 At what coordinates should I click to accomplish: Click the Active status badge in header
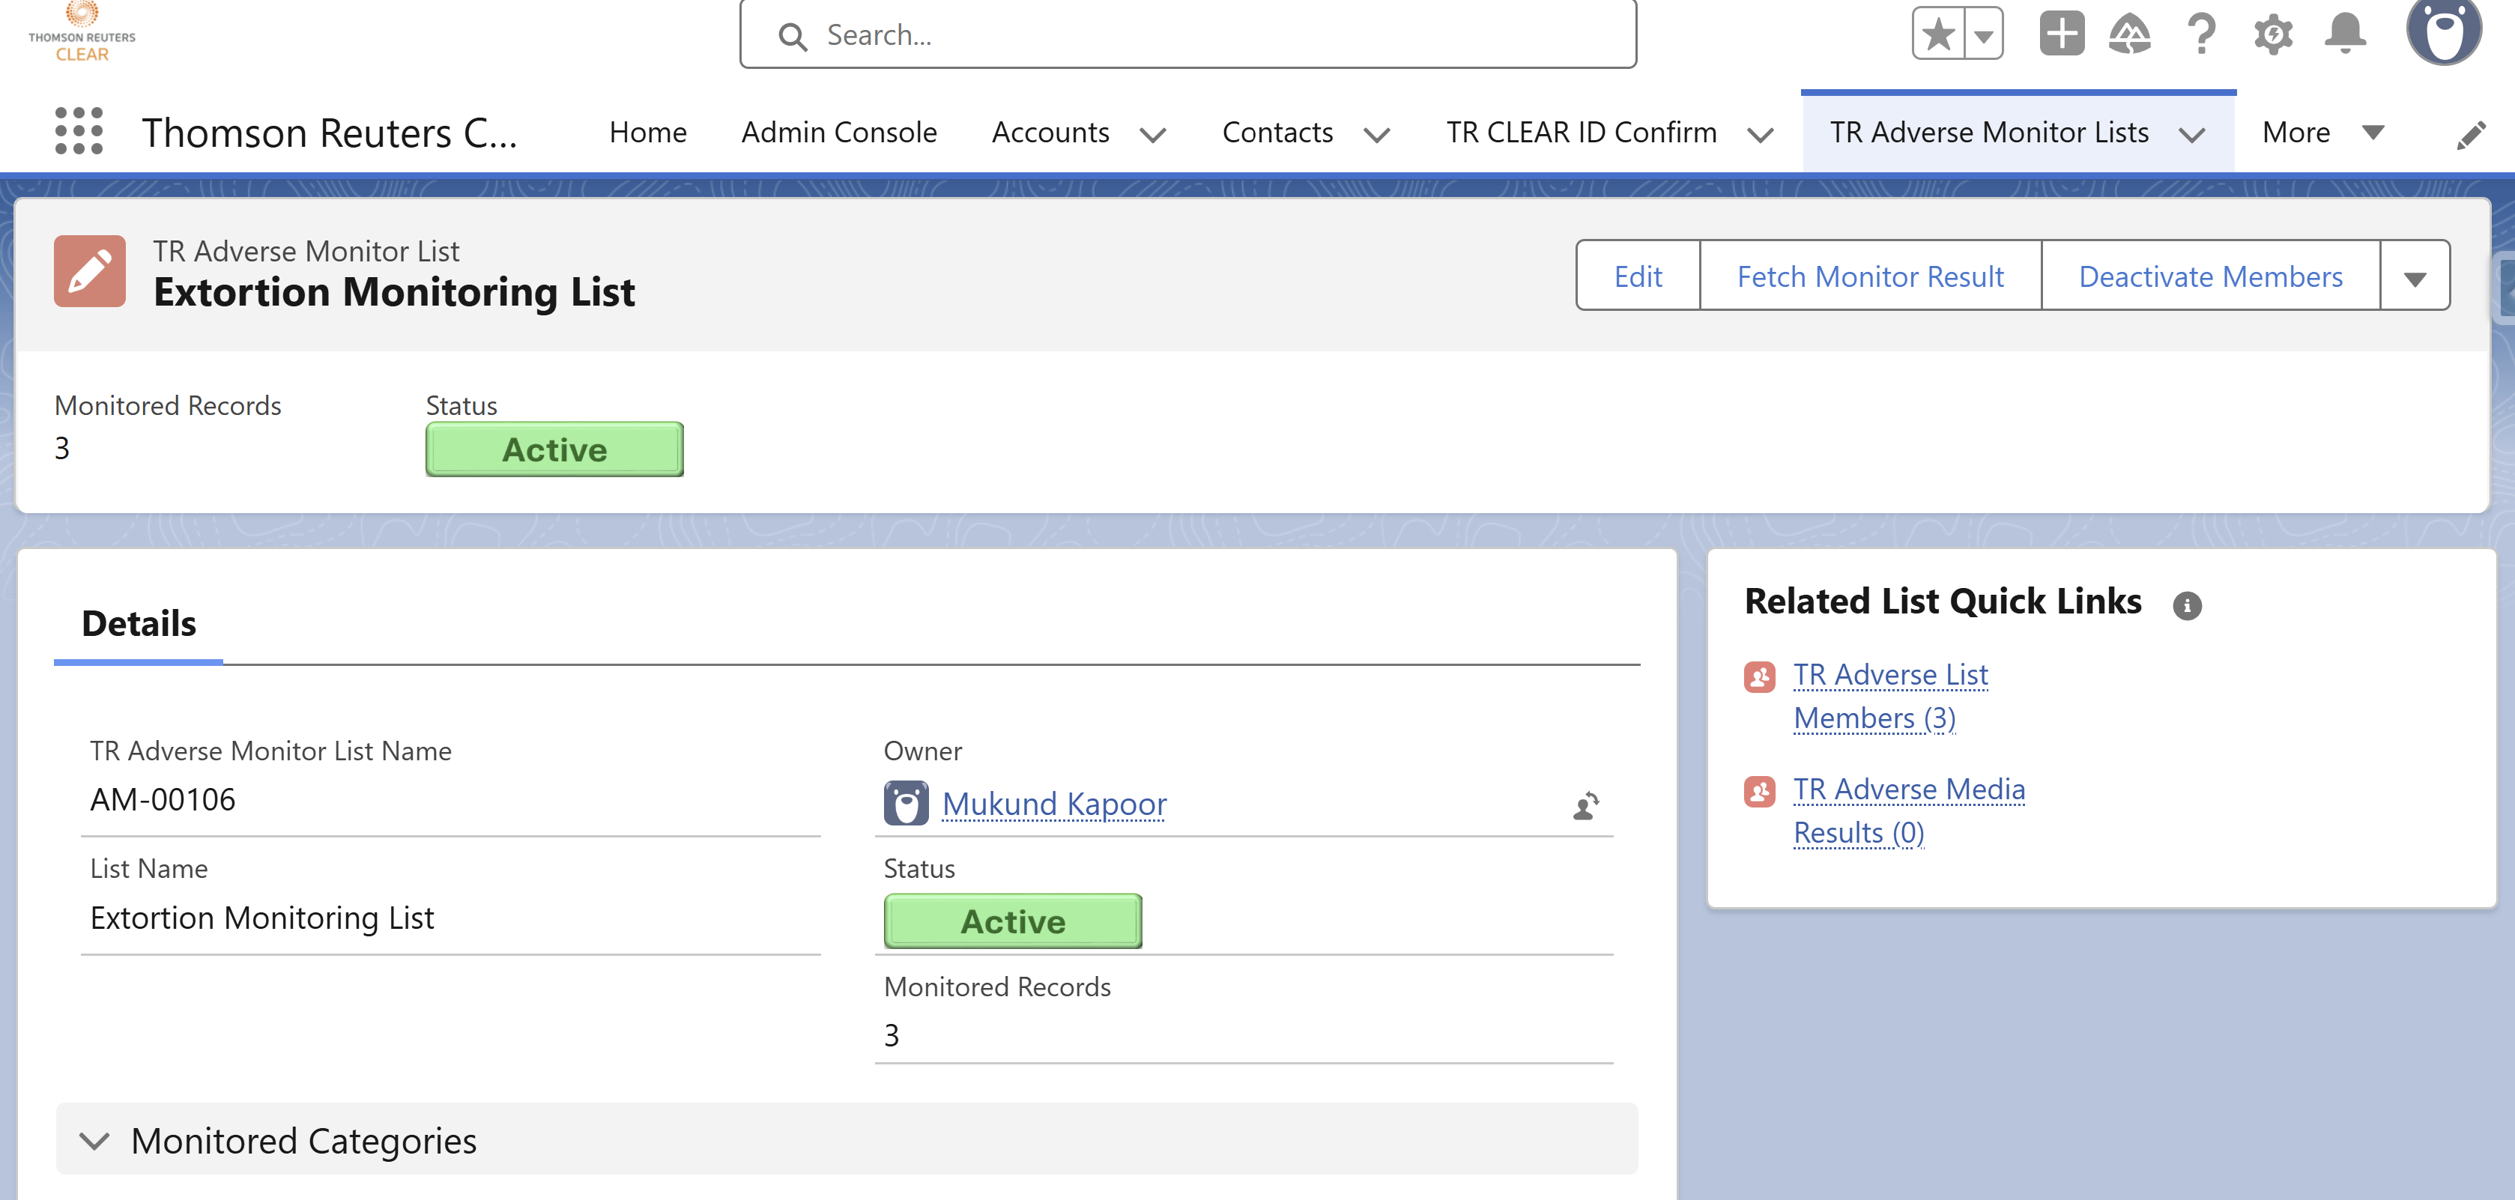pos(554,449)
